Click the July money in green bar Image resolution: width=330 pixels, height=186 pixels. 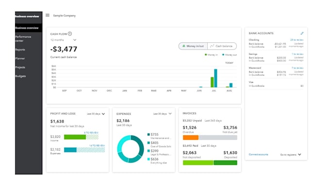[212, 82]
